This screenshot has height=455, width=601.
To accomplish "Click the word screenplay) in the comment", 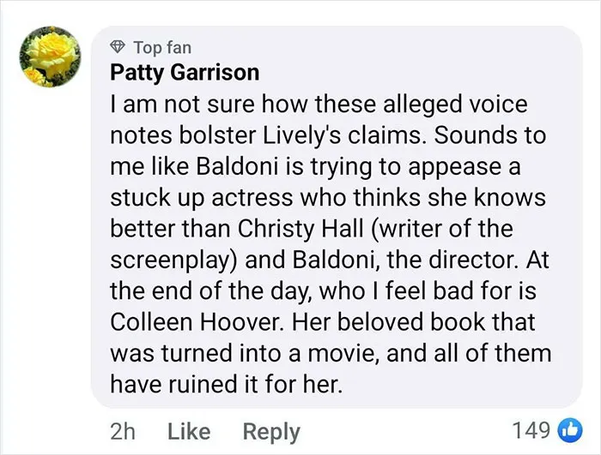I will (x=173, y=260).
